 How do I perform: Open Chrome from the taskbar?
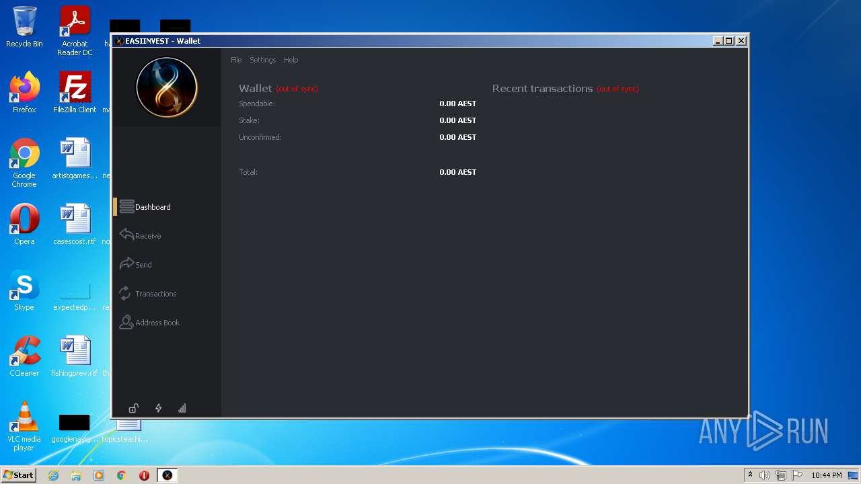[122, 475]
